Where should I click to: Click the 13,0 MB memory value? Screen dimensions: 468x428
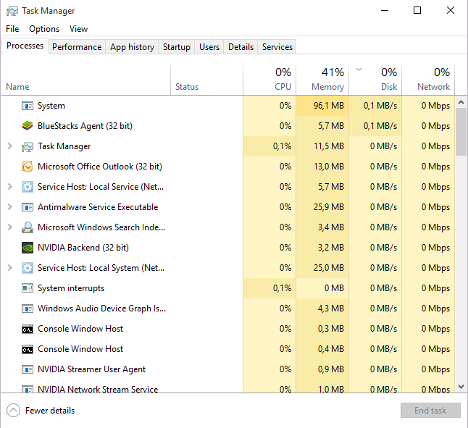[329, 167]
